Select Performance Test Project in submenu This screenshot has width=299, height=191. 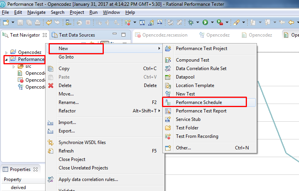[209, 49]
